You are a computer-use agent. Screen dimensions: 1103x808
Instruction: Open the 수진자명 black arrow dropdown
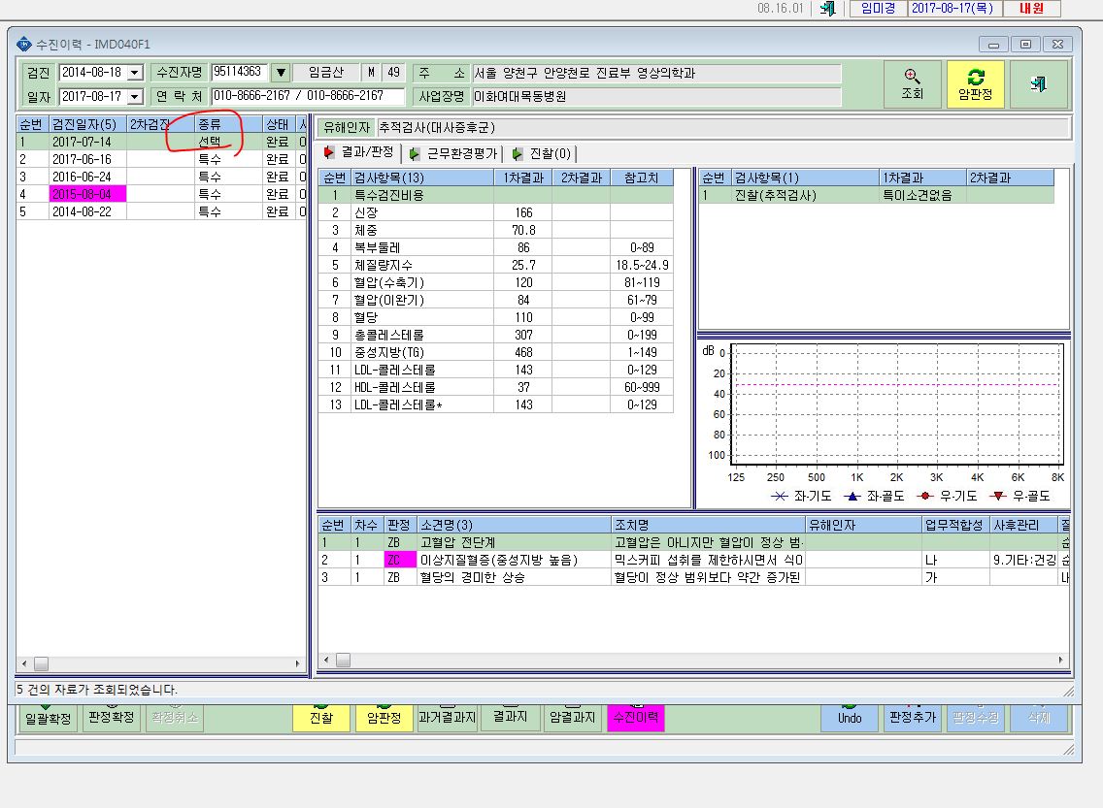coord(281,73)
